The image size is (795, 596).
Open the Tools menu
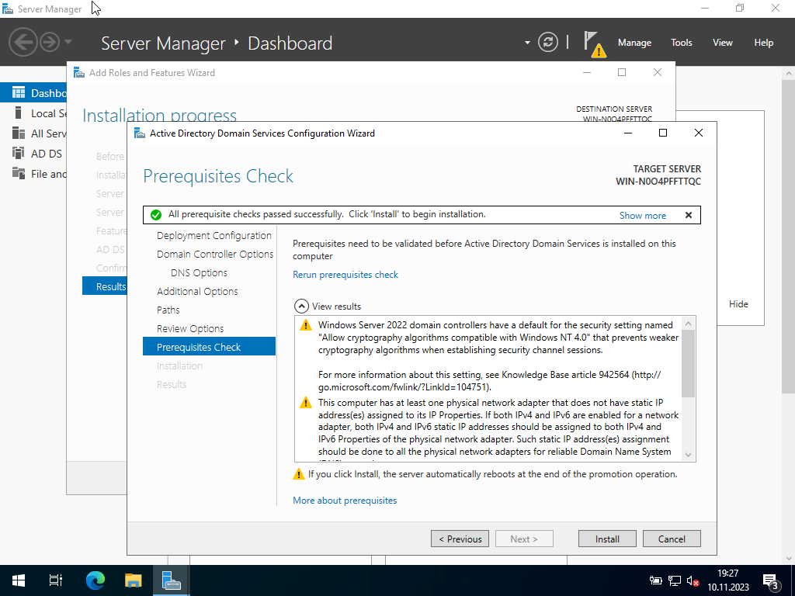point(681,43)
